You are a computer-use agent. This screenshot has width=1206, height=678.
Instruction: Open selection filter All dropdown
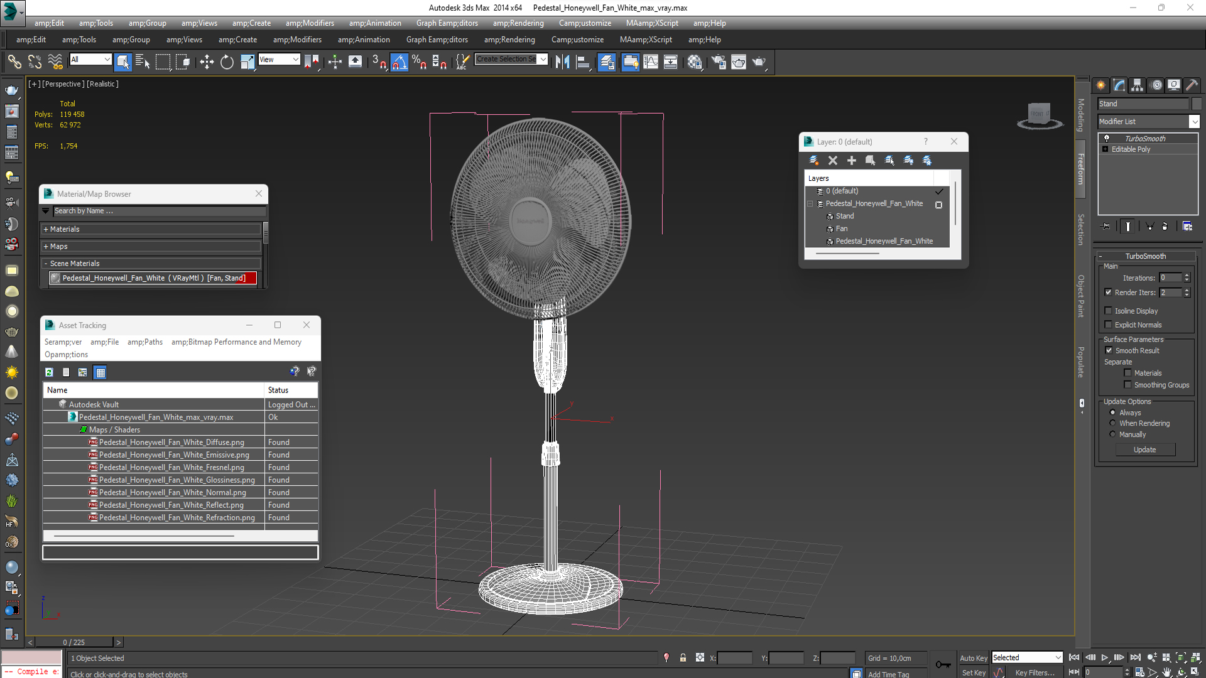click(90, 60)
